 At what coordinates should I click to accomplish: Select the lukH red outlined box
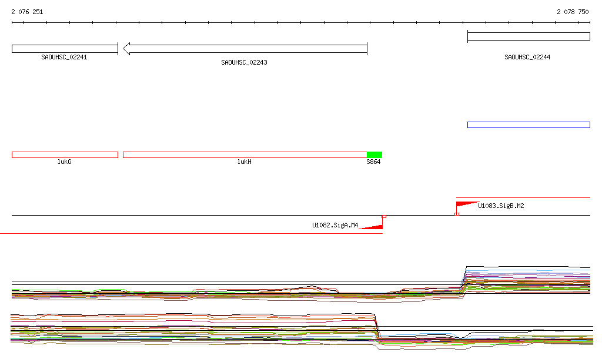245,155
